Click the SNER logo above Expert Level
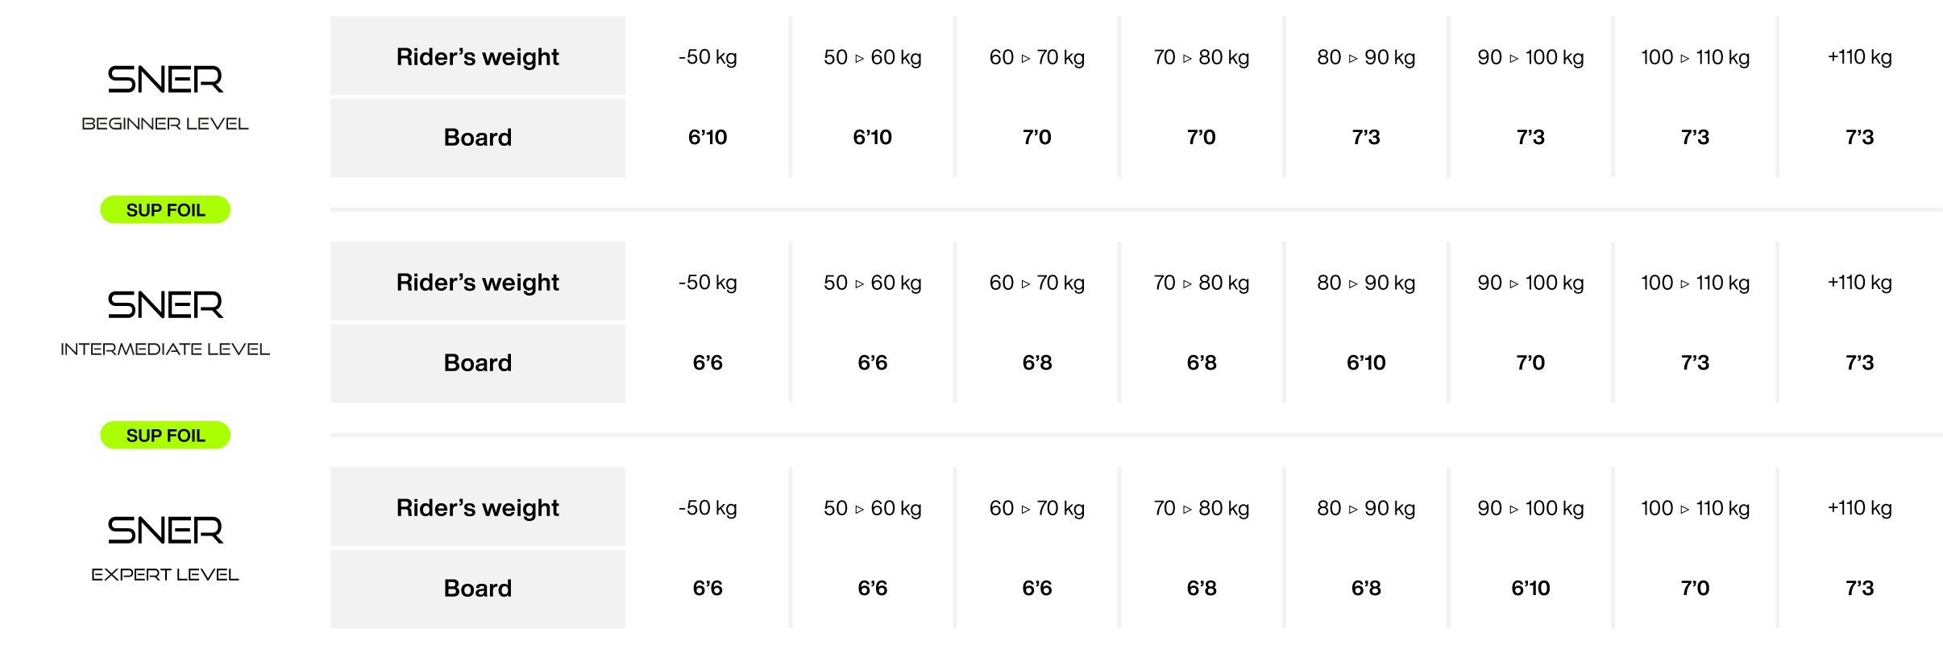Viewport: 1943px width, 645px height. pos(165,530)
